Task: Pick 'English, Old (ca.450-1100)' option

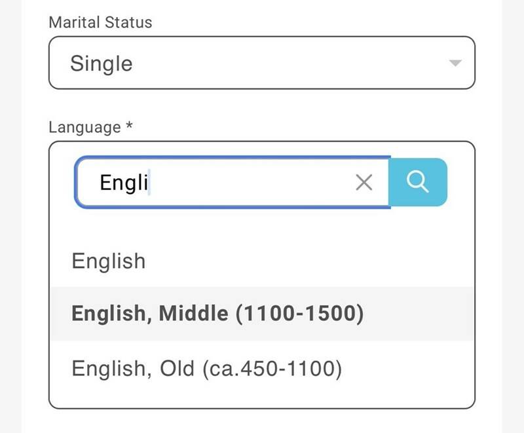Action: [206, 369]
